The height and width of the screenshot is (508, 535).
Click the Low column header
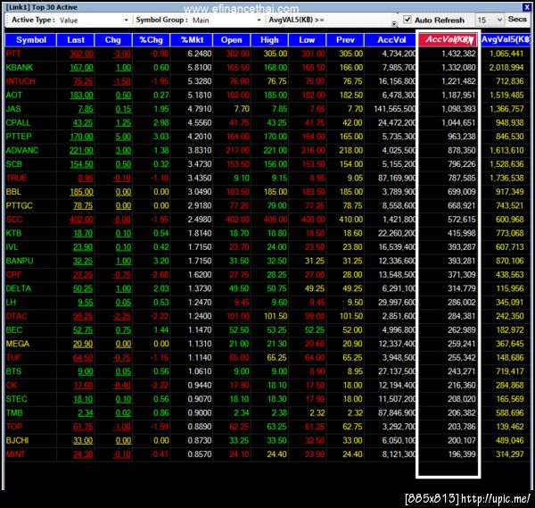pyautogui.click(x=307, y=40)
